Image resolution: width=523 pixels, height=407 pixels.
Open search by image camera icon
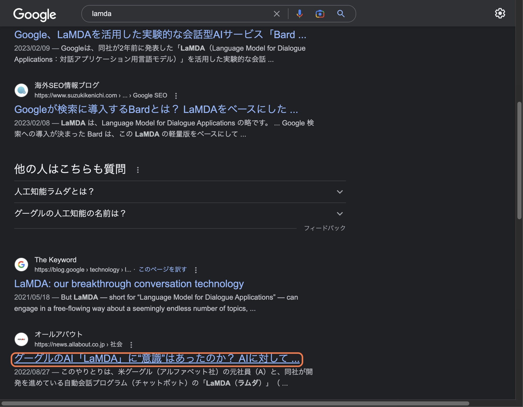coord(320,14)
